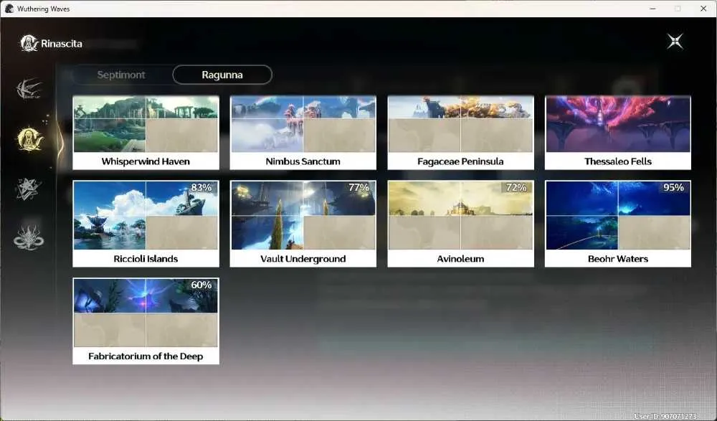Click the Rinascita heading text
Image resolution: width=717 pixels, height=421 pixels.
pyautogui.click(x=62, y=44)
